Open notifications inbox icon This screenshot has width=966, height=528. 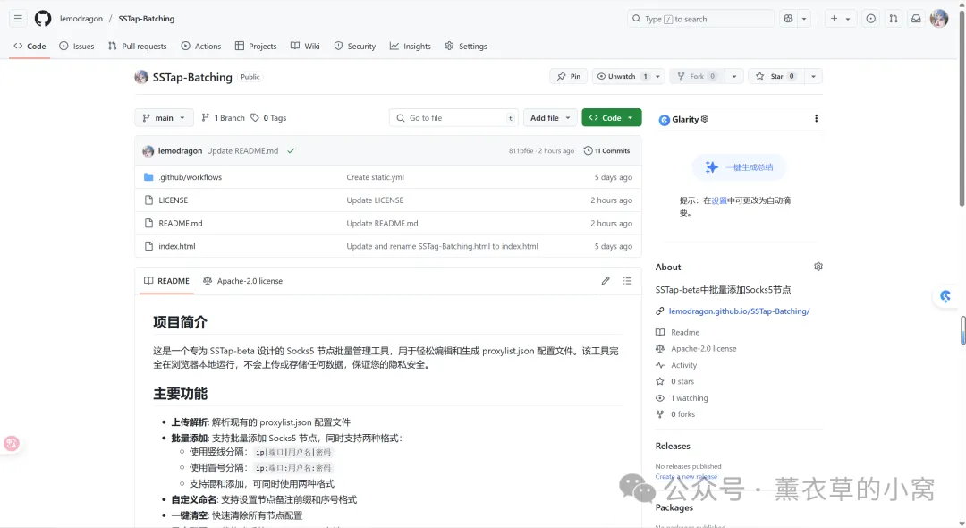click(916, 19)
